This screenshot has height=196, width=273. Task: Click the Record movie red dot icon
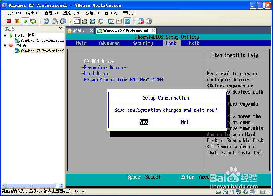(x=141, y=21)
